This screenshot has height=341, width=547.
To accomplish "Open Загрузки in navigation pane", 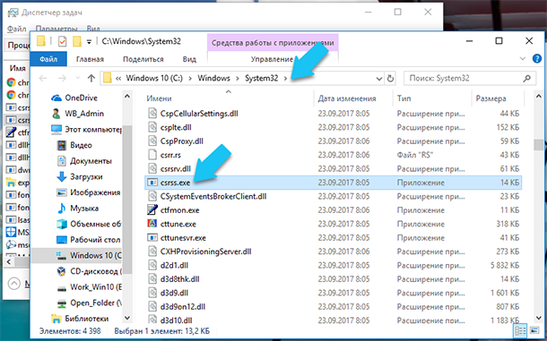I will pyautogui.click(x=86, y=176).
